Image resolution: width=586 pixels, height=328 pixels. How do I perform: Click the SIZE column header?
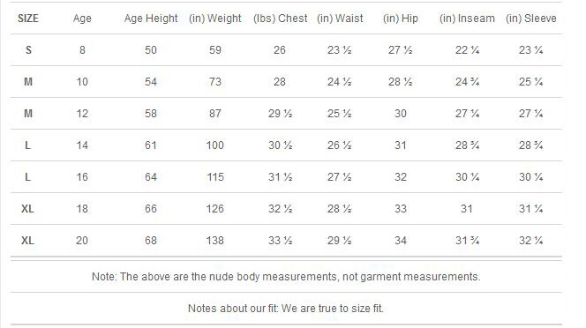pos(28,19)
